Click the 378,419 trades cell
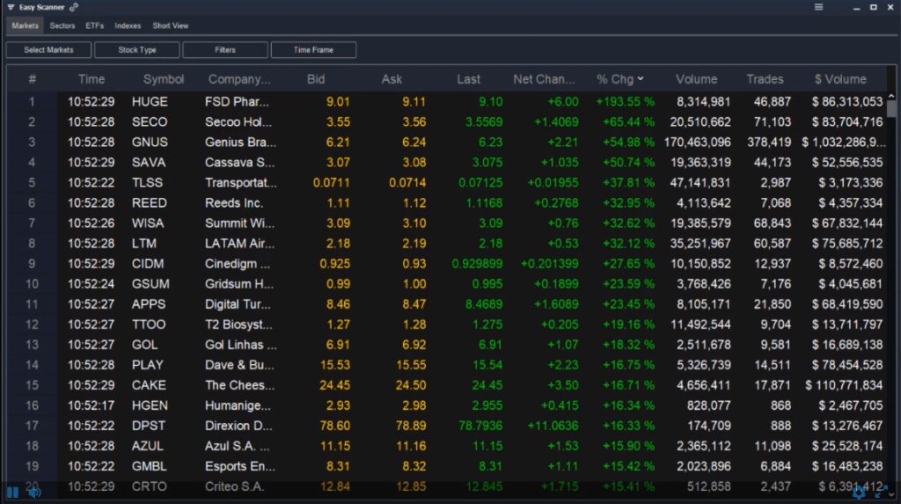This screenshot has height=504, width=901. click(769, 142)
